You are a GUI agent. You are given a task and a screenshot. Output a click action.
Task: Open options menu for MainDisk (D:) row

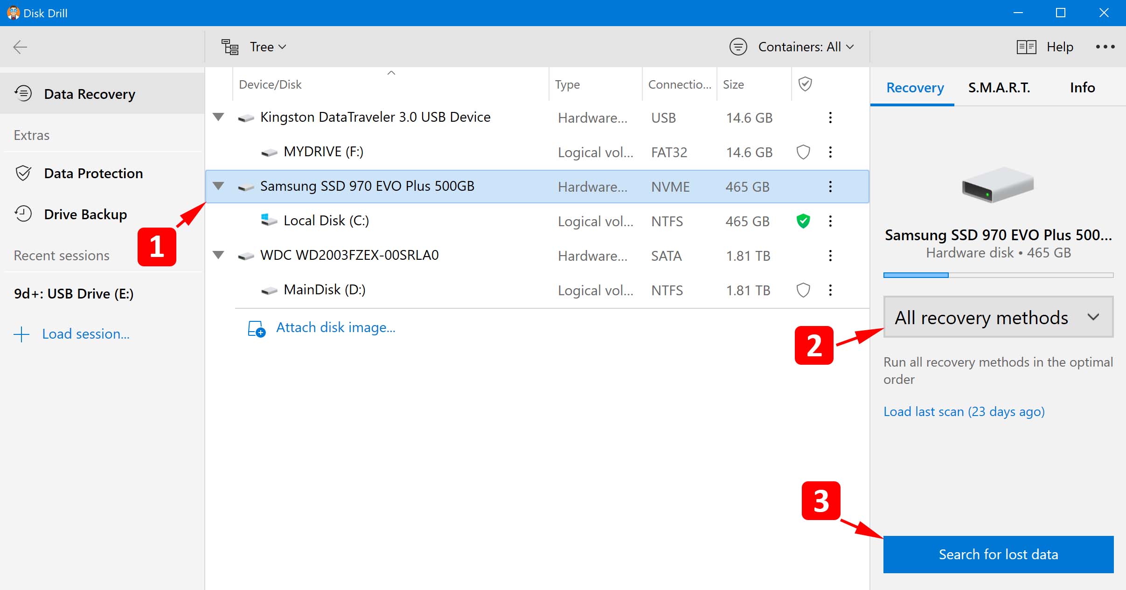[830, 290]
